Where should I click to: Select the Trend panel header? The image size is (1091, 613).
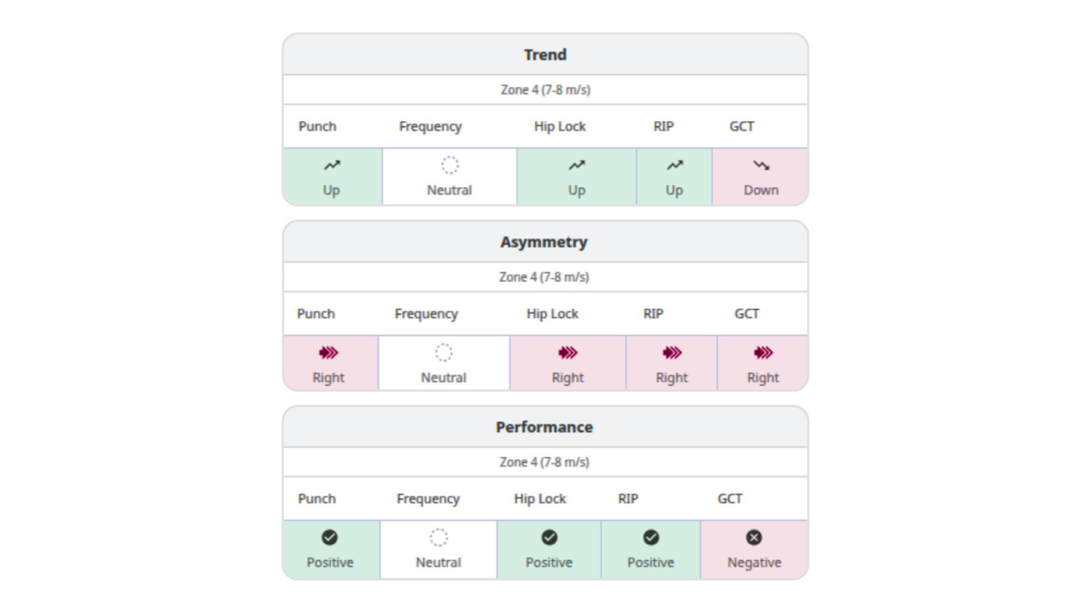click(x=545, y=54)
